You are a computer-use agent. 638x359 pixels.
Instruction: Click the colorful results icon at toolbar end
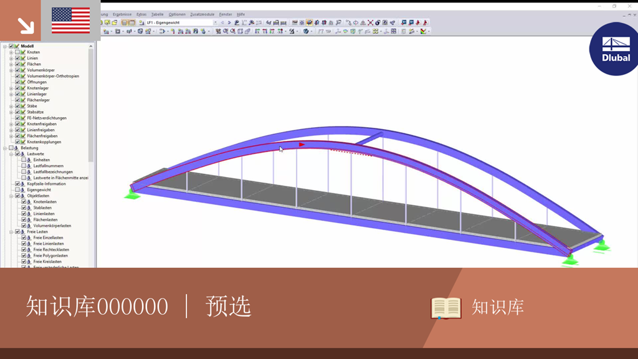pyautogui.click(x=423, y=31)
